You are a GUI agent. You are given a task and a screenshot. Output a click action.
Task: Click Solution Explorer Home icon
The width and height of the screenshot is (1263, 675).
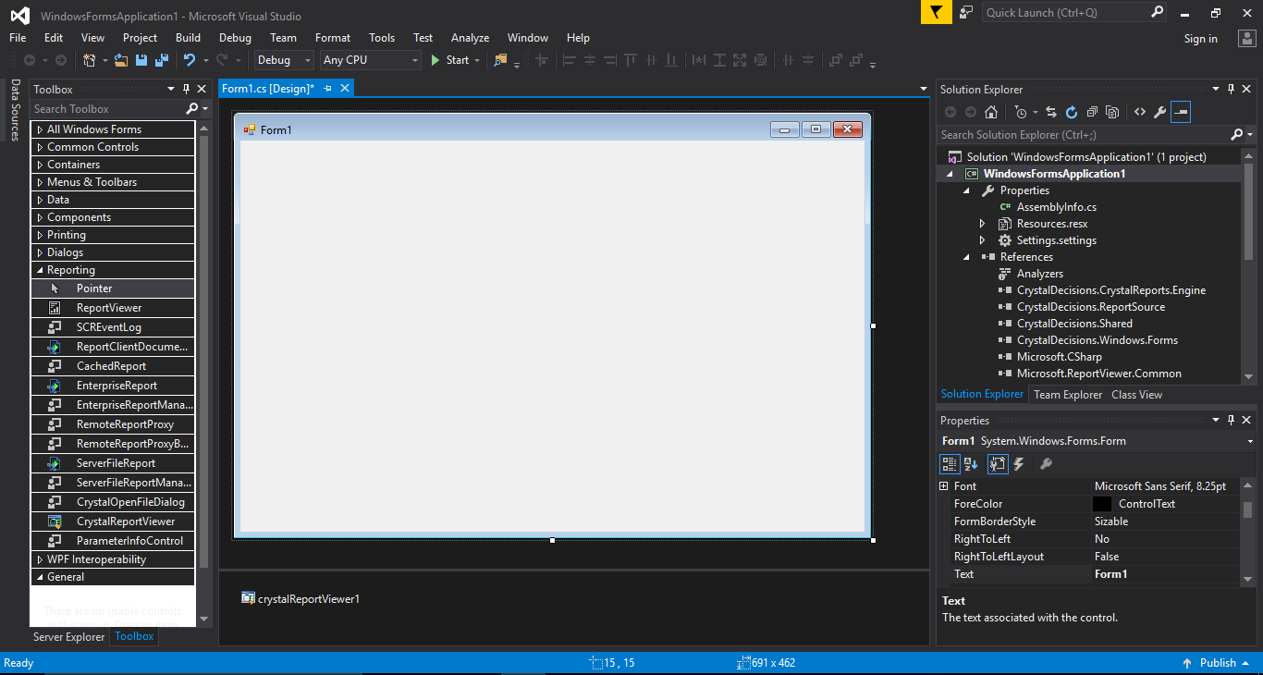(x=991, y=112)
